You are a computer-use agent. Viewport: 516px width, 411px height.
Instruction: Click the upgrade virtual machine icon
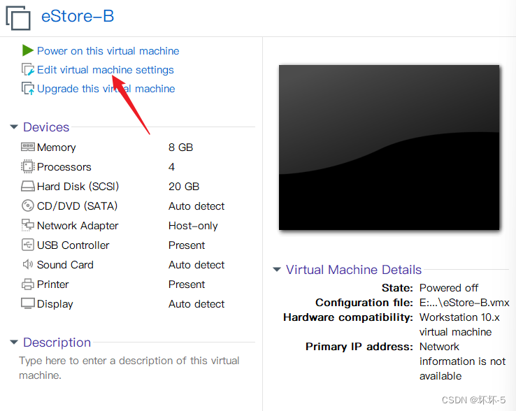point(28,88)
